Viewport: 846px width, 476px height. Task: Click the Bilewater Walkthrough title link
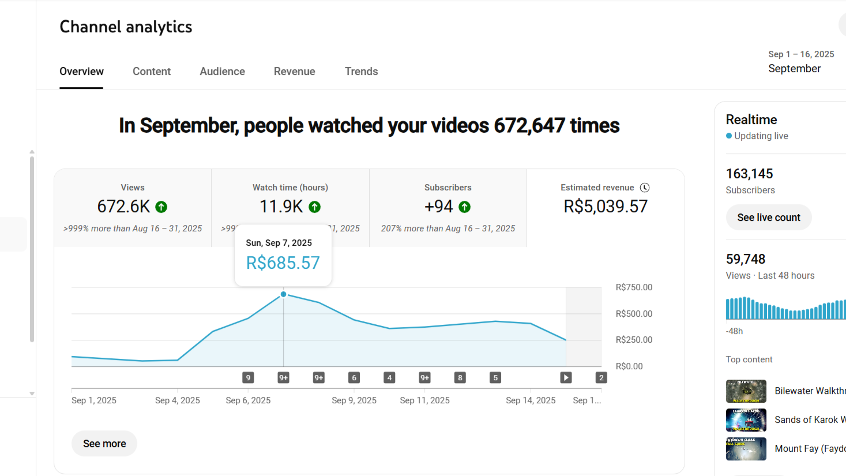[810, 391]
